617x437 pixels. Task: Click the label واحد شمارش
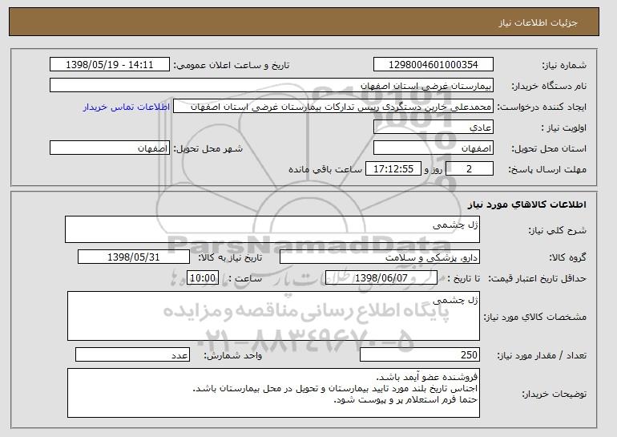pyautogui.click(x=233, y=355)
